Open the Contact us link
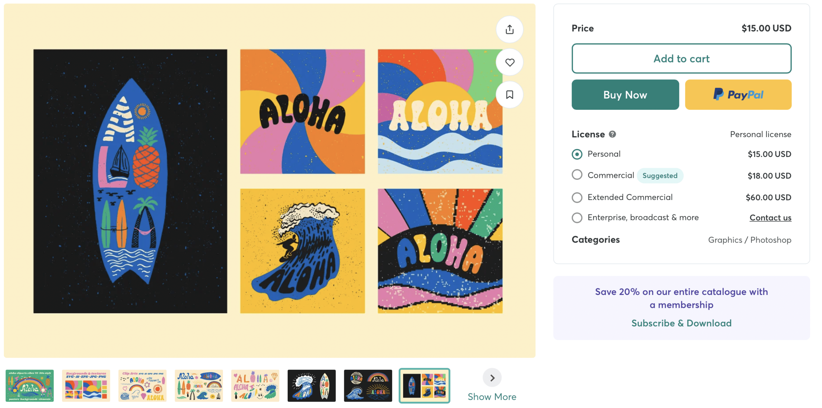The width and height of the screenshot is (822, 408). click(770, 218)
